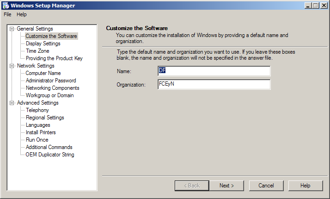Click the Name input field
This screenshot has height=199, width=330.
(x=214, y=71)
